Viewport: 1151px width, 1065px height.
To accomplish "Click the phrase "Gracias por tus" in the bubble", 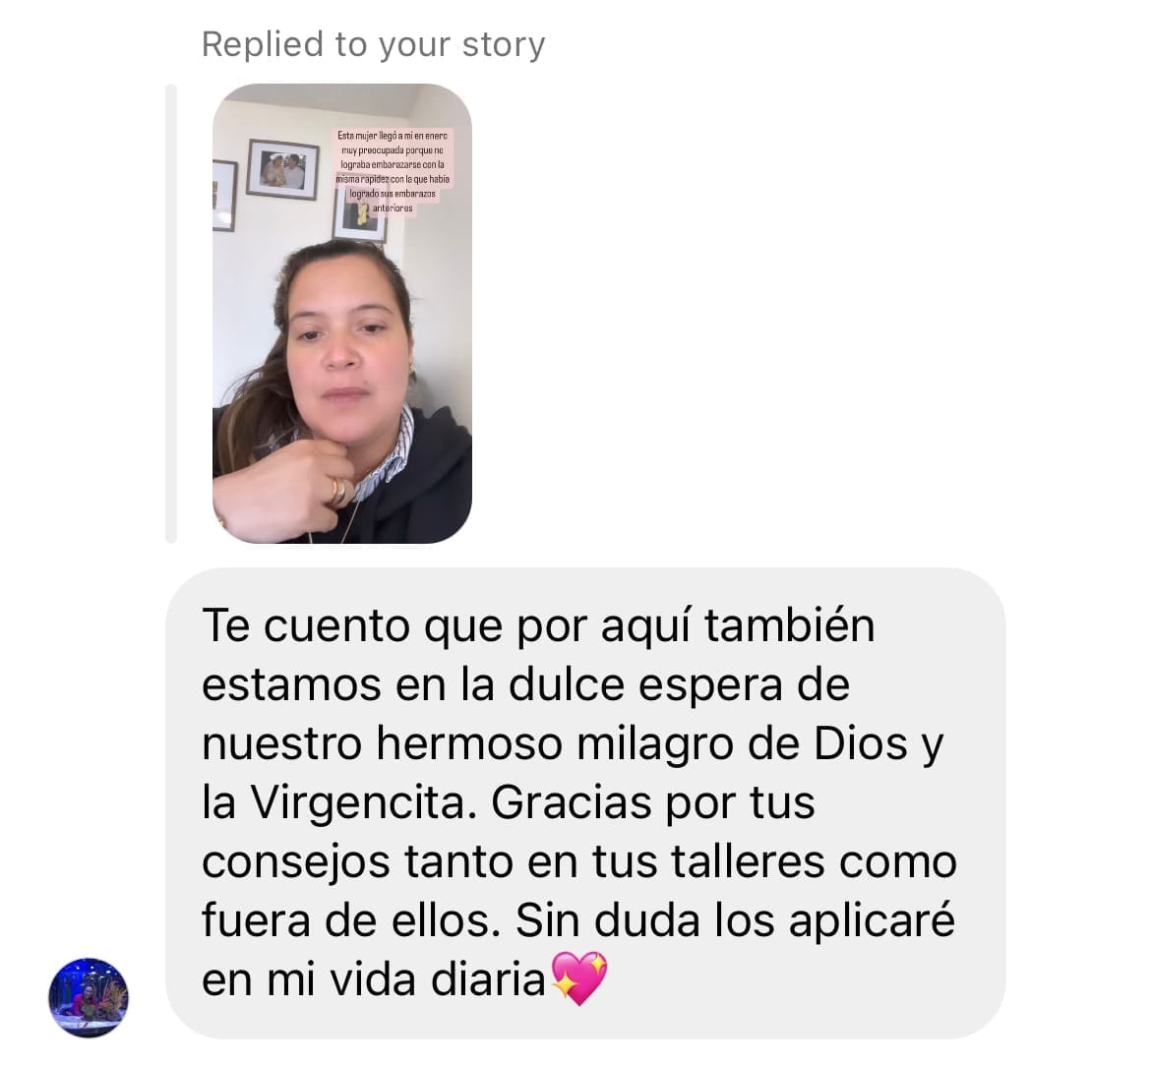I will coord(652,802).
